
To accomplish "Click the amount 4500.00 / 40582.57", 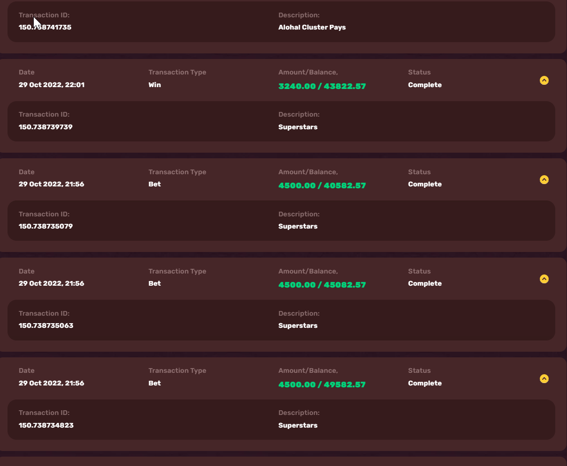I will tap(322, 185).
